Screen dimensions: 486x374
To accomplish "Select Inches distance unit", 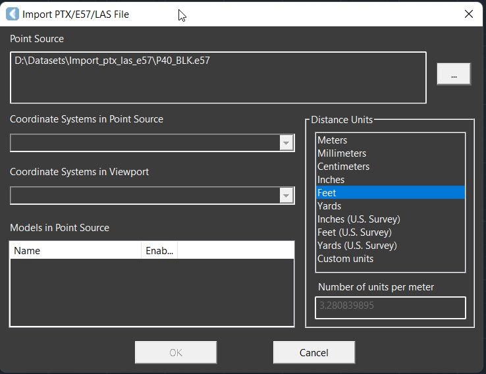I will (x=331, y=180).
